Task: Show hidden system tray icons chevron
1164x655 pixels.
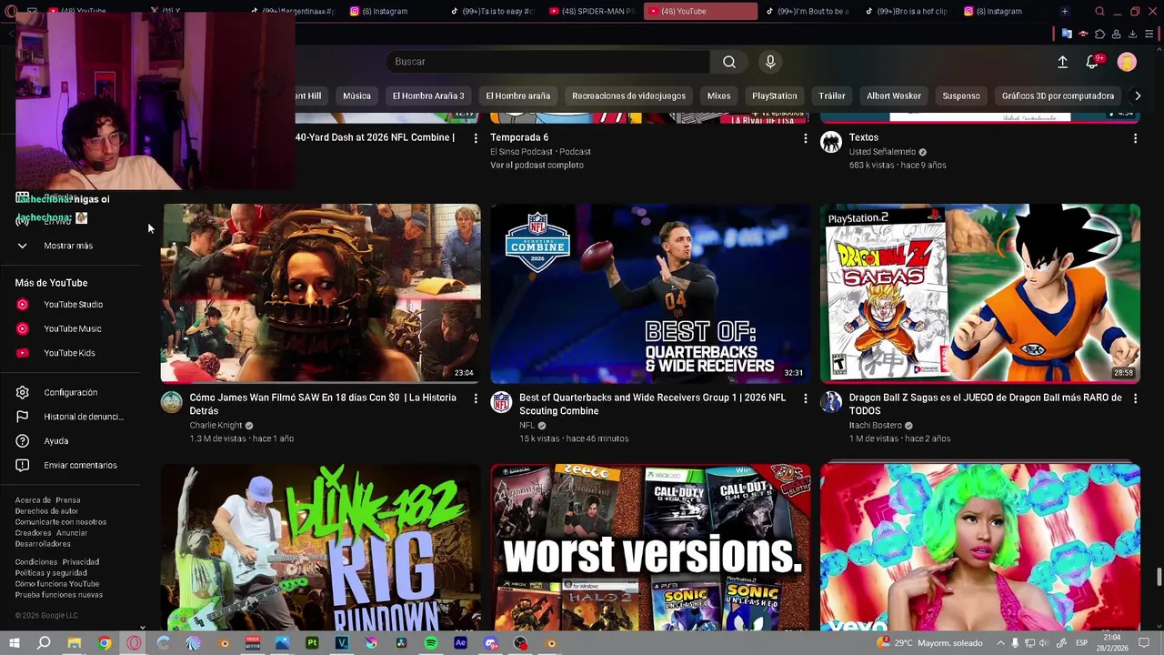Action: click(1000, 643)
